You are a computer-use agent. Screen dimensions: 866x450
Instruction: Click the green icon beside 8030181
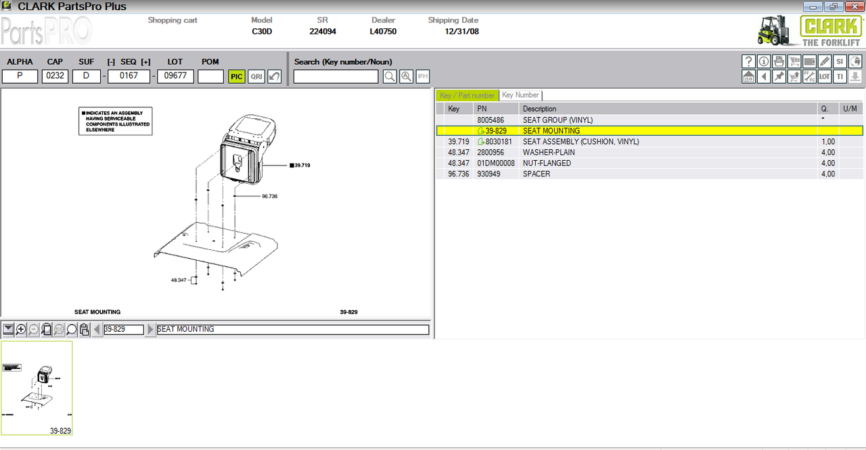click(481, 142)
